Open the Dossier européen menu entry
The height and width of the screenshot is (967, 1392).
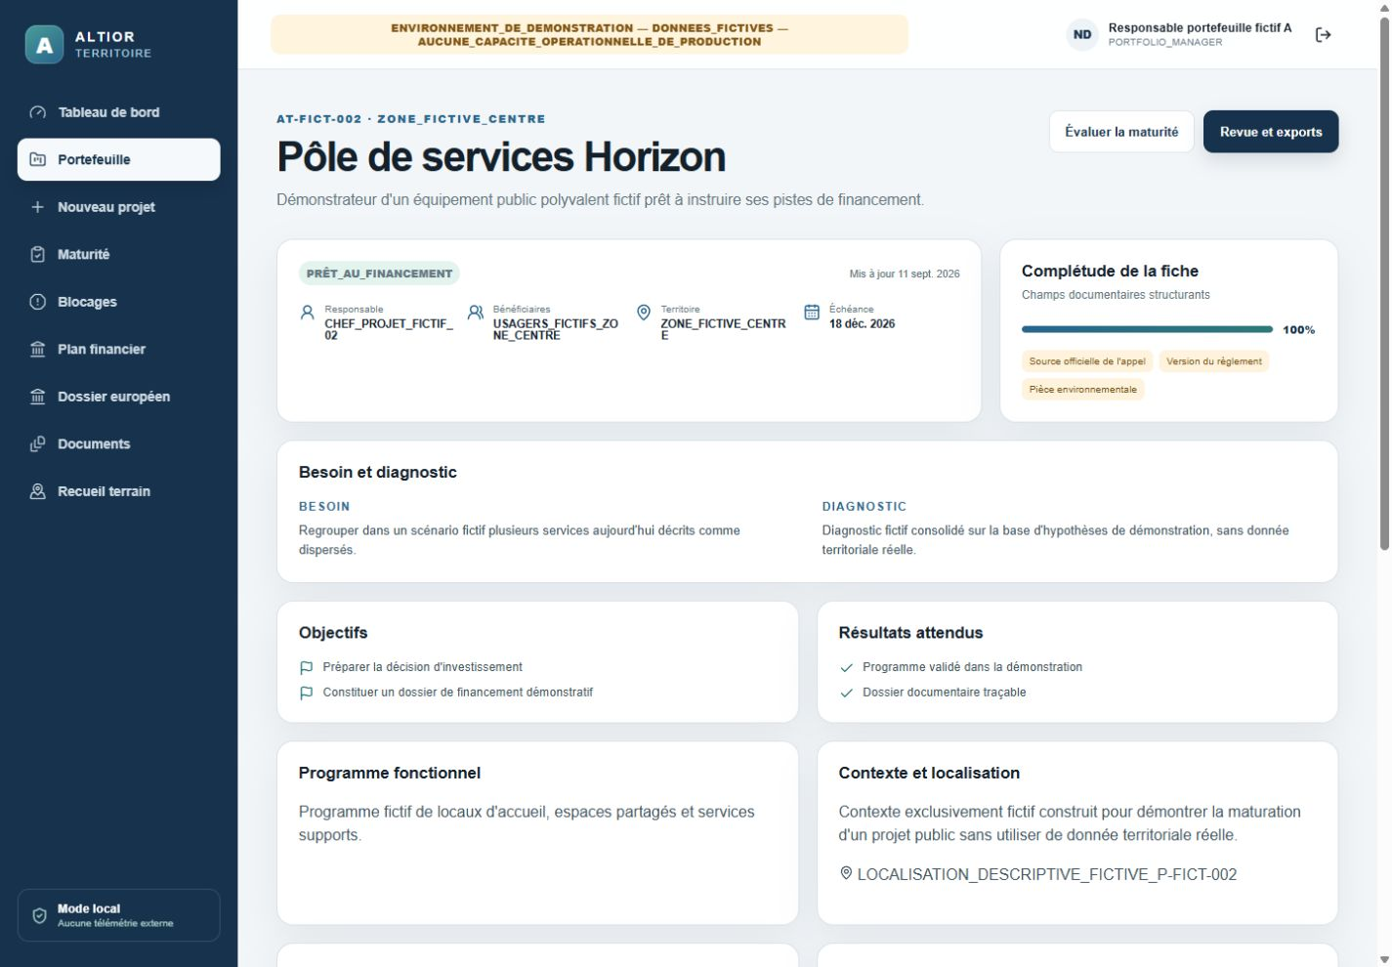tap(119, 397)
